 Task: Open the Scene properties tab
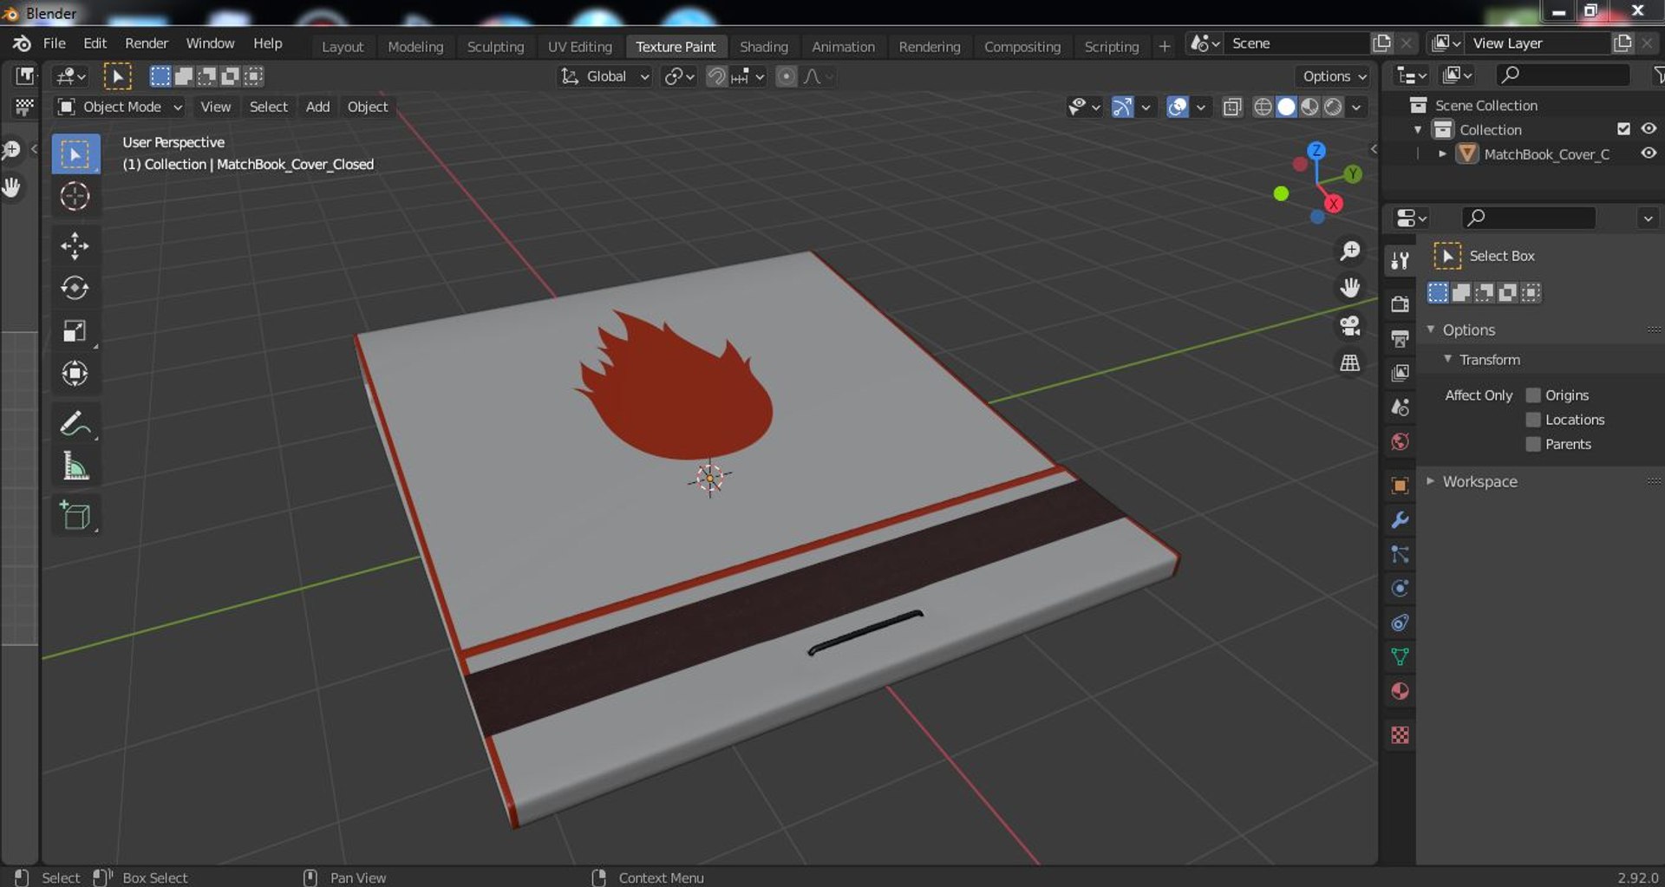point(1400,408)
